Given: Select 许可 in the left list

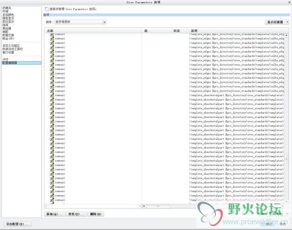Looking at the screenshot, I should tap(5, 59).
